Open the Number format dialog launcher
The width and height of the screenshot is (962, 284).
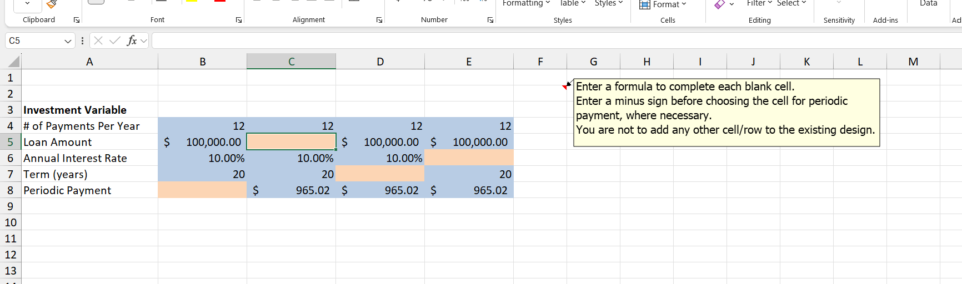click(490, 20)
